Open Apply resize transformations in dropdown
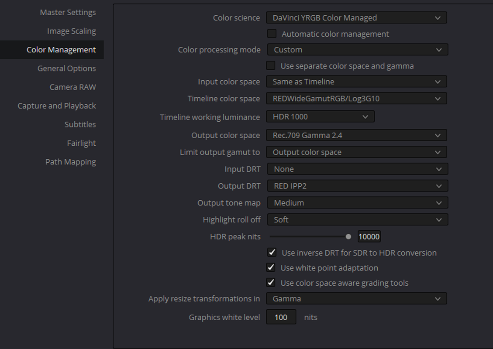 (356, 298)
